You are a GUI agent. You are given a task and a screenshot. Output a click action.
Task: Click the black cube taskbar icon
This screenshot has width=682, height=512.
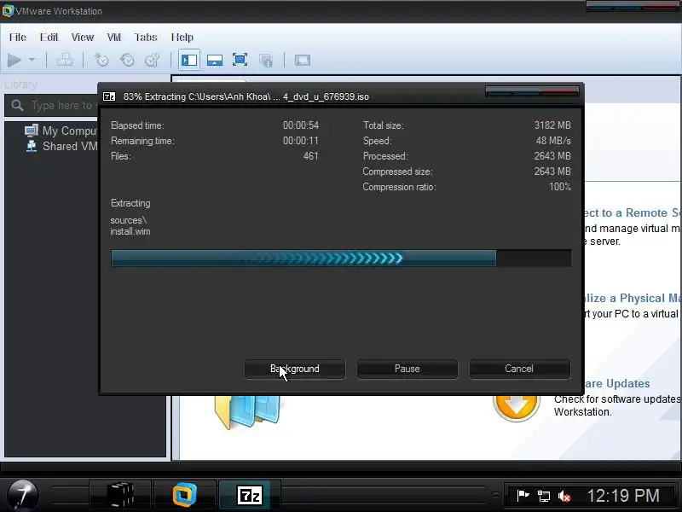(120, 495)
